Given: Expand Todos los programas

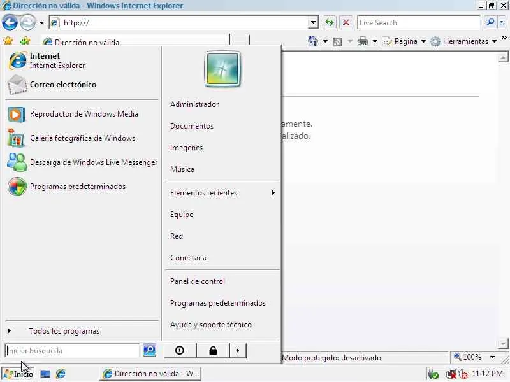Looking at the screenshot, I should click(x=82, y=331).
